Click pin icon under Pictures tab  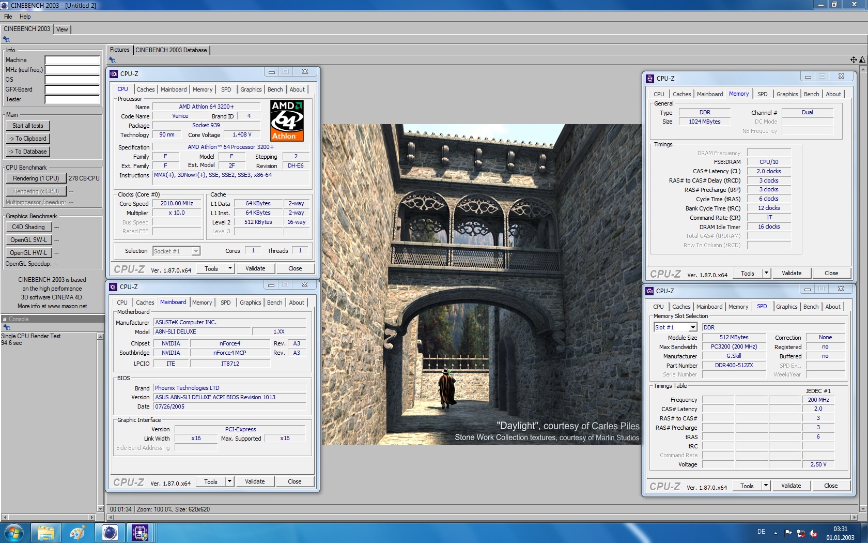click(x=112, y=60)
